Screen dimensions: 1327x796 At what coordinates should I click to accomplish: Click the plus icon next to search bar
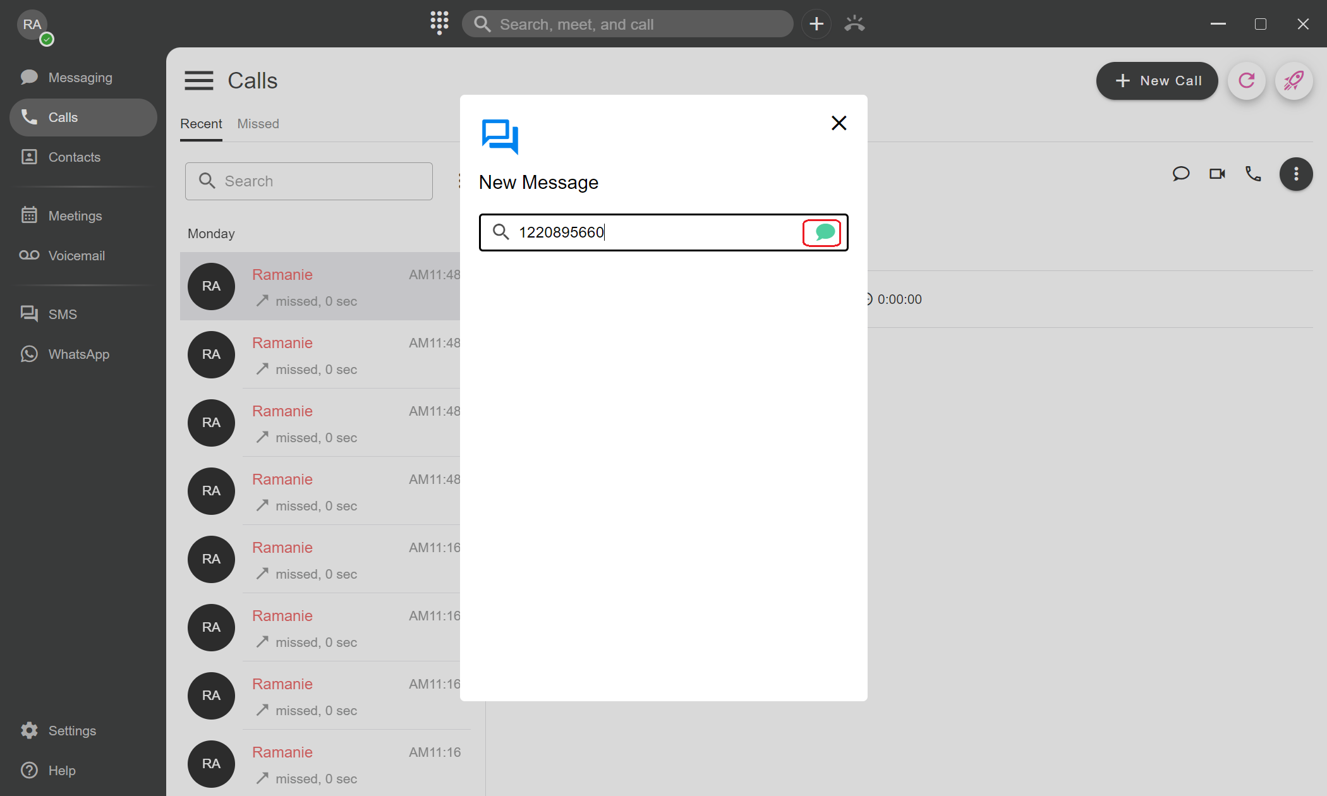click(816, 24)
